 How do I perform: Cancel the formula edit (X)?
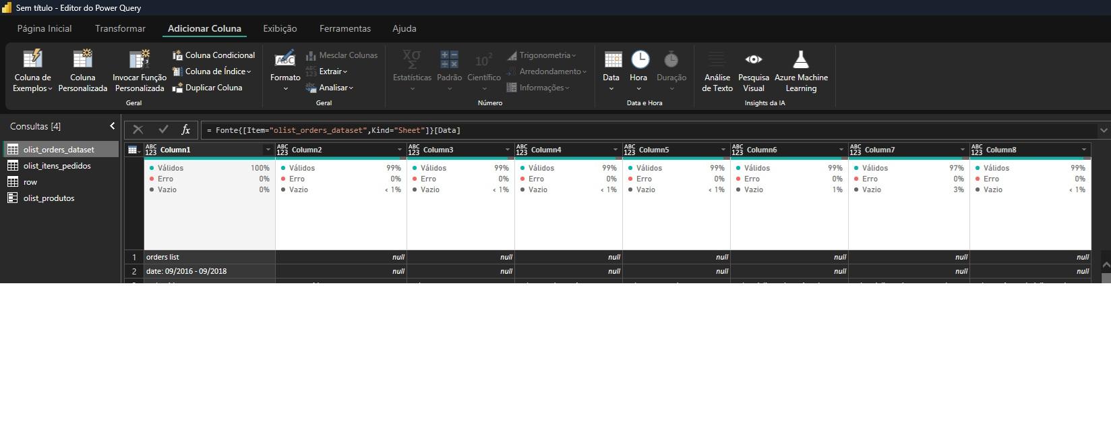click(138, 129)
